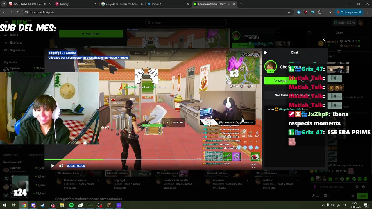This screenshot has width=372, height=209.
Task: Open chat settings gear icon
Action: (x=353, y=196)
